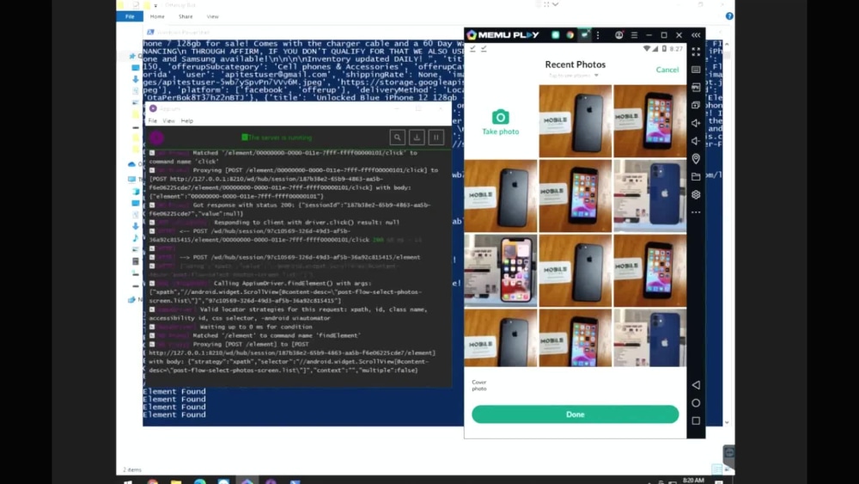Open Appium Help menu
Viewport: 859px width, 484px height.
186,120
